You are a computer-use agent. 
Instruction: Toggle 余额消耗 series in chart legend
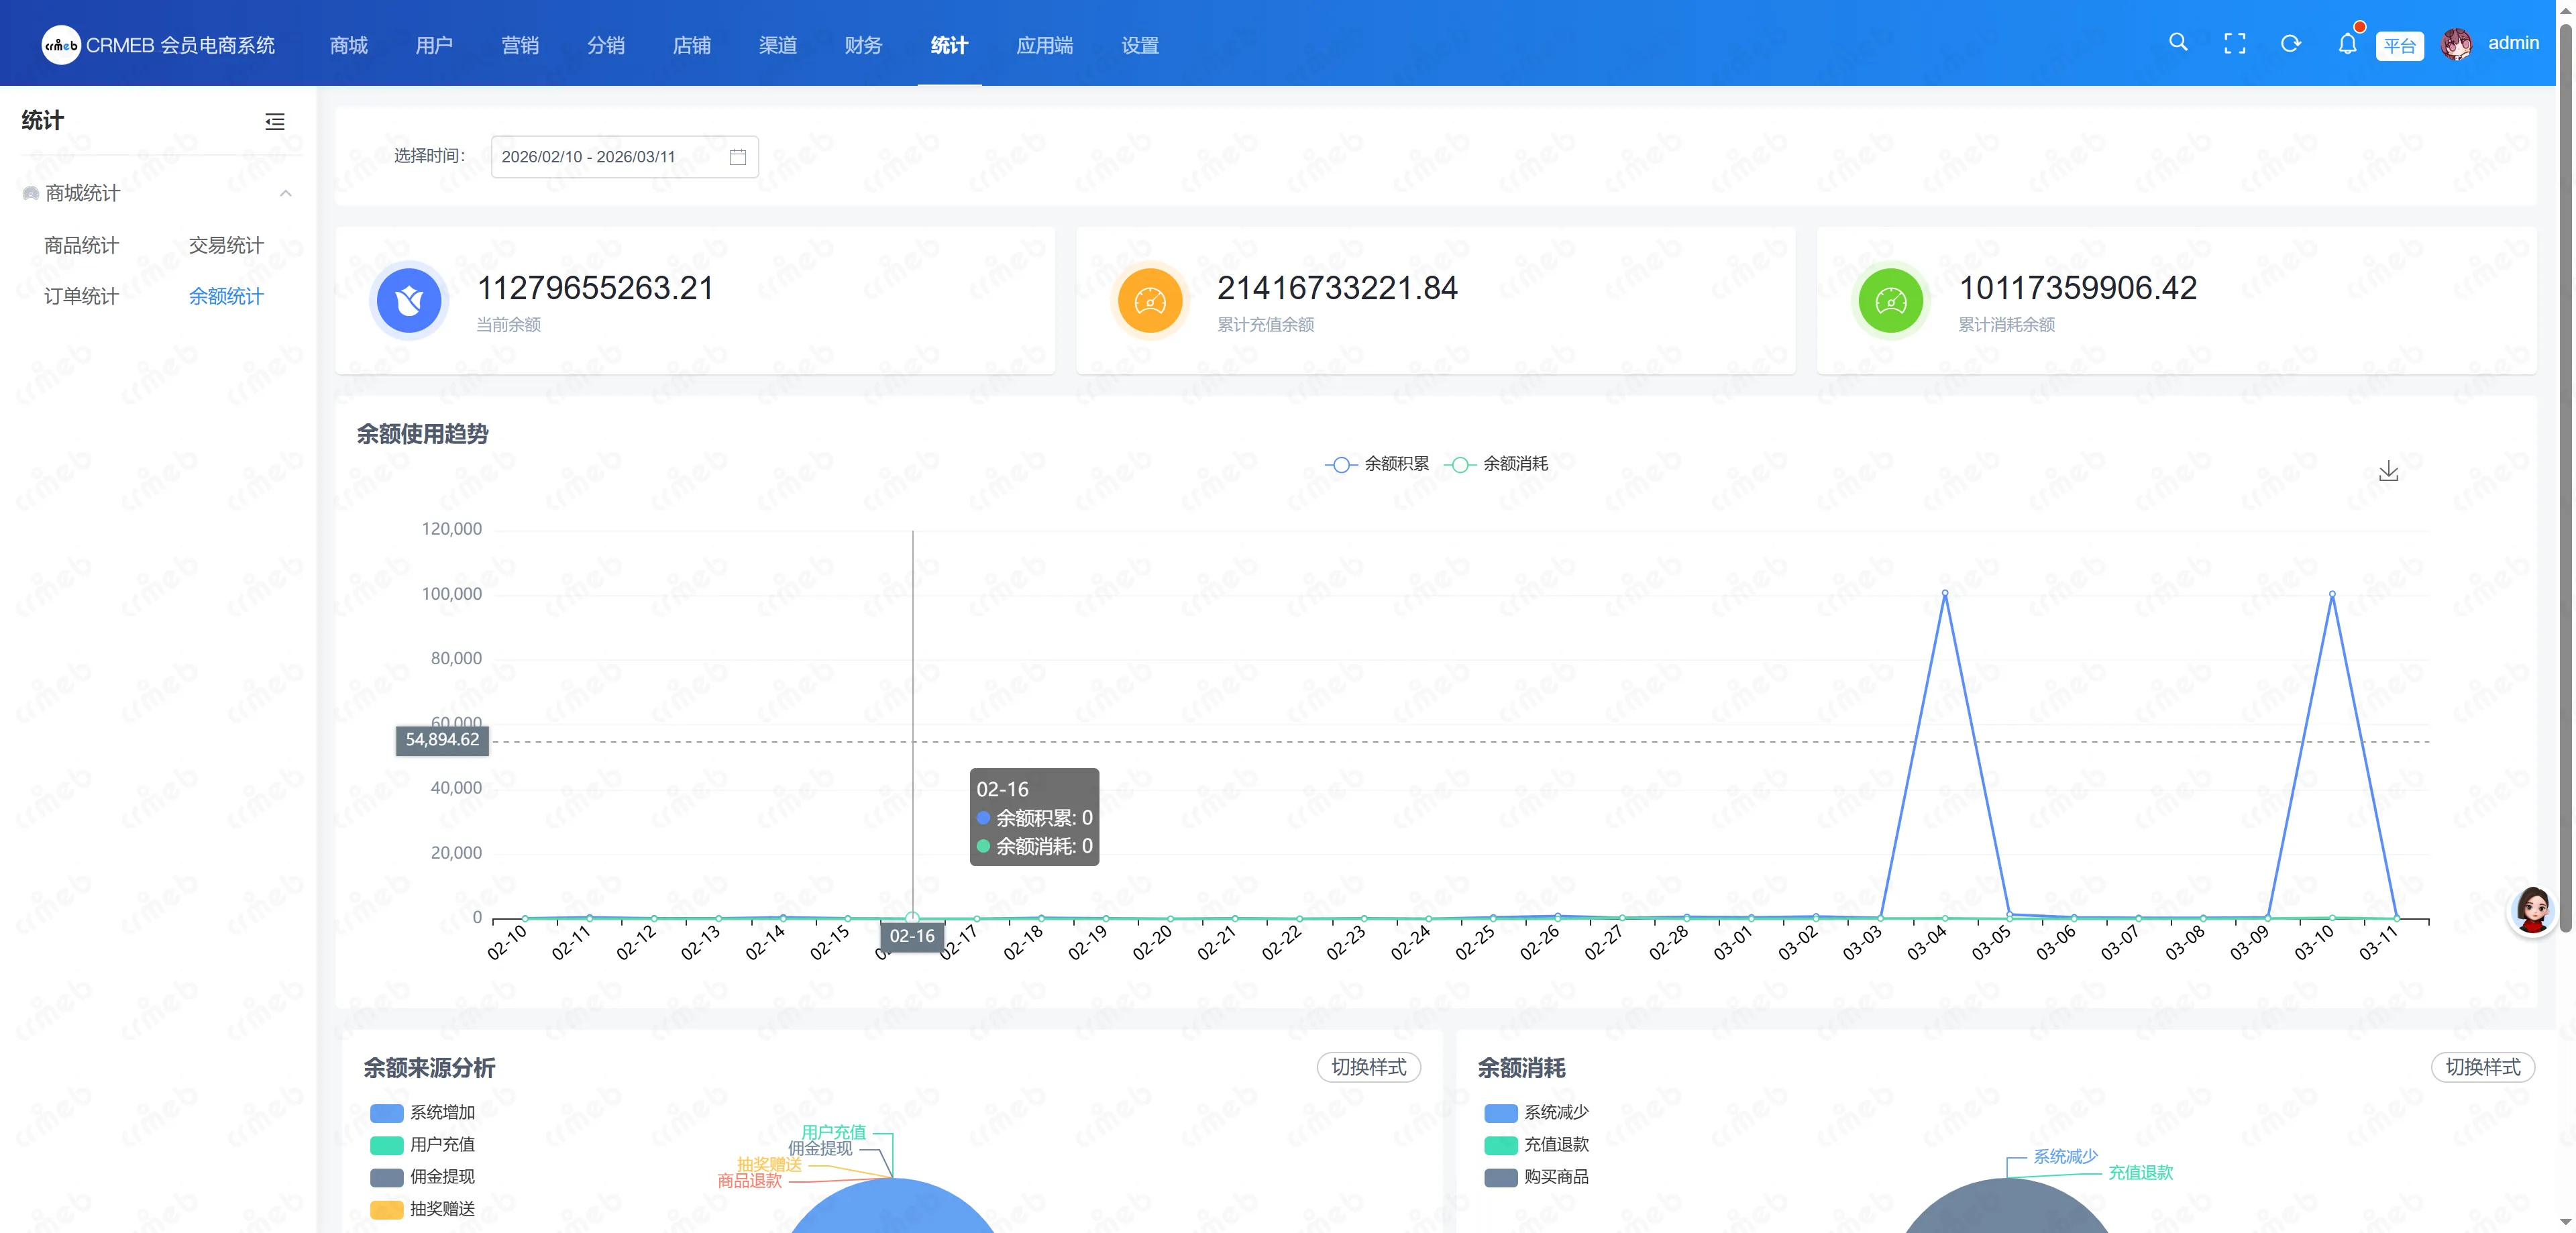pos(1496,464)
